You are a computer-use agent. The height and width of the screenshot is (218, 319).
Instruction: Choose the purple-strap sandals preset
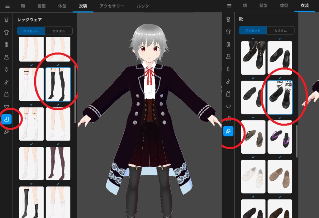coord(280,137)
